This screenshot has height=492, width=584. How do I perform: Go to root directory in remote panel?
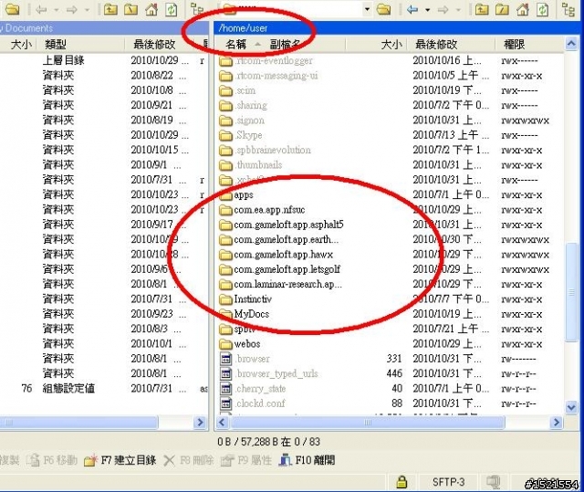502,9
